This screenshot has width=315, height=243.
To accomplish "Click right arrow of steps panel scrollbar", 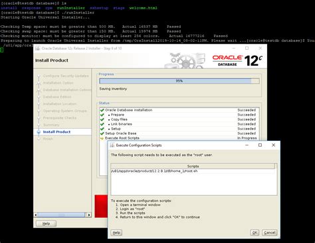I will pos(89,214).
